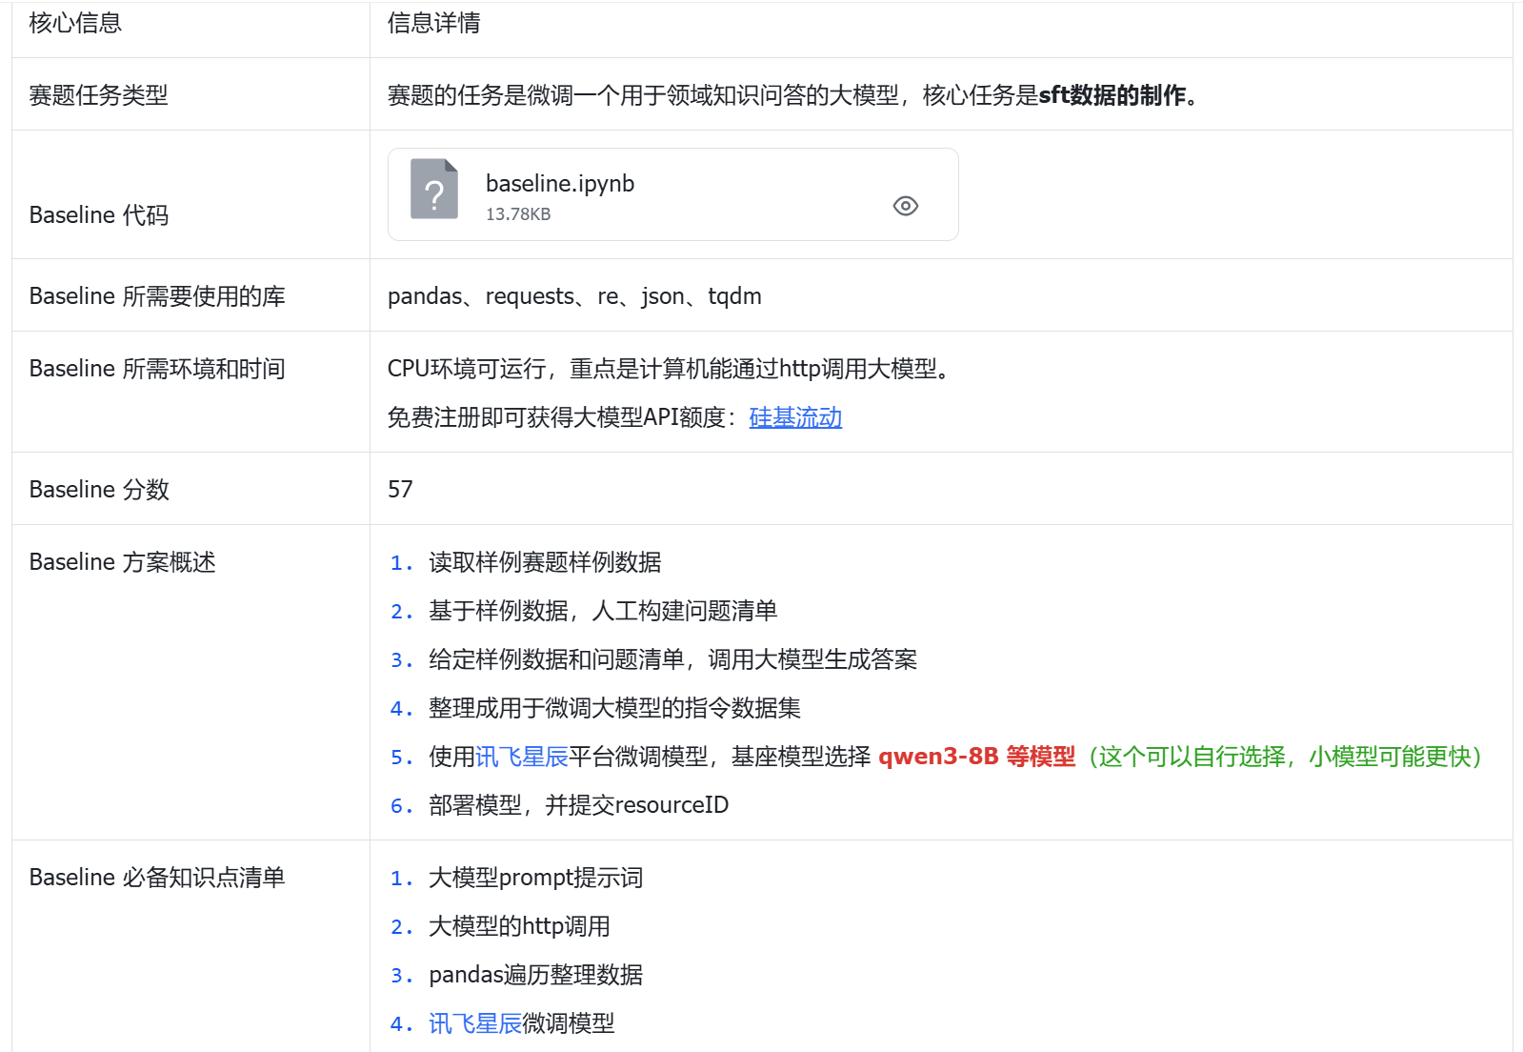Click step 基于样例数据，人工构建问题清单
Viewport: 1523px width, 1052px height.
click(x=603, y=611)
